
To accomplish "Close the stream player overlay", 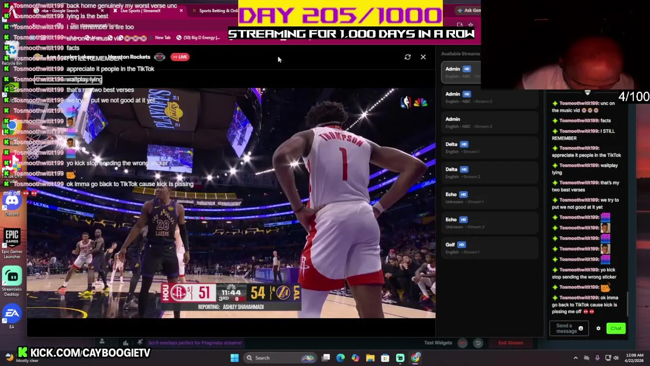I will pos(423,57).
